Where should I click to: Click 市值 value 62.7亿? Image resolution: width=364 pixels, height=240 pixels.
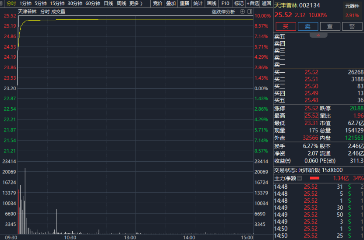click(x=356, y=123)
